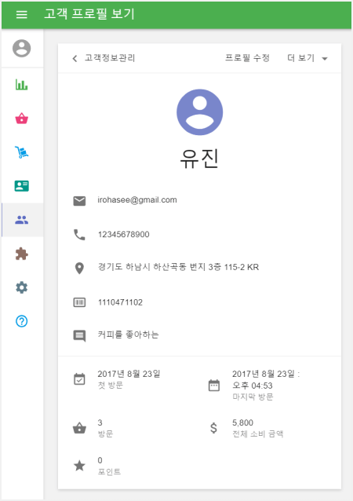Click visit count label 방문

pyautogui.click(x=105, y=434)
